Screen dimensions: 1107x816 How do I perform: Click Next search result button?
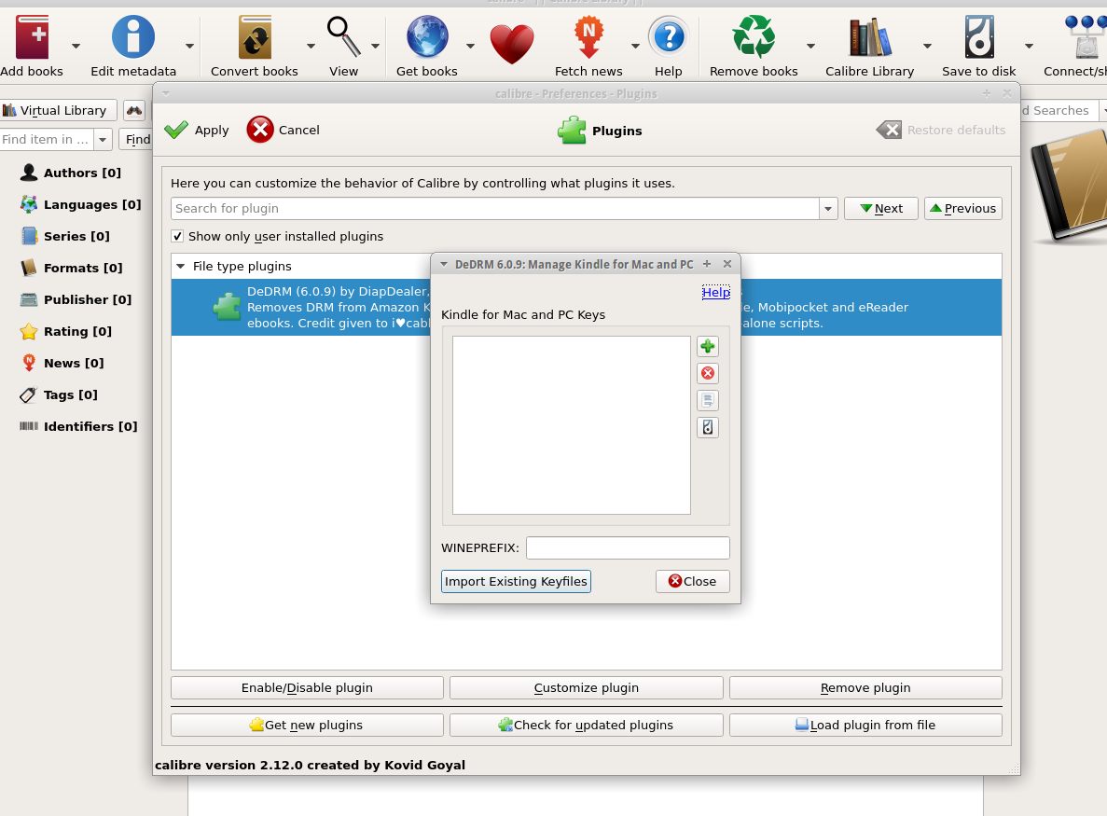tap(881, 209)
